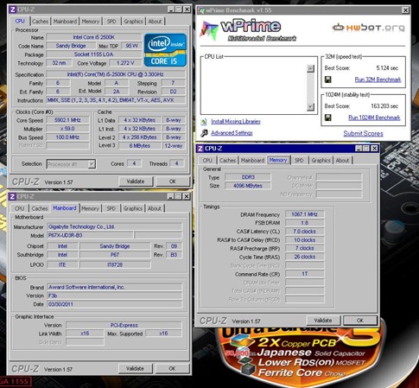Click the CPU List scroll down arrow
Screen dimensions: 419x388
[310, 107]
